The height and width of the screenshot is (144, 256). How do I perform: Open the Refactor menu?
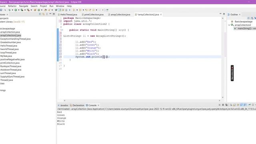(x=12, y=6)
